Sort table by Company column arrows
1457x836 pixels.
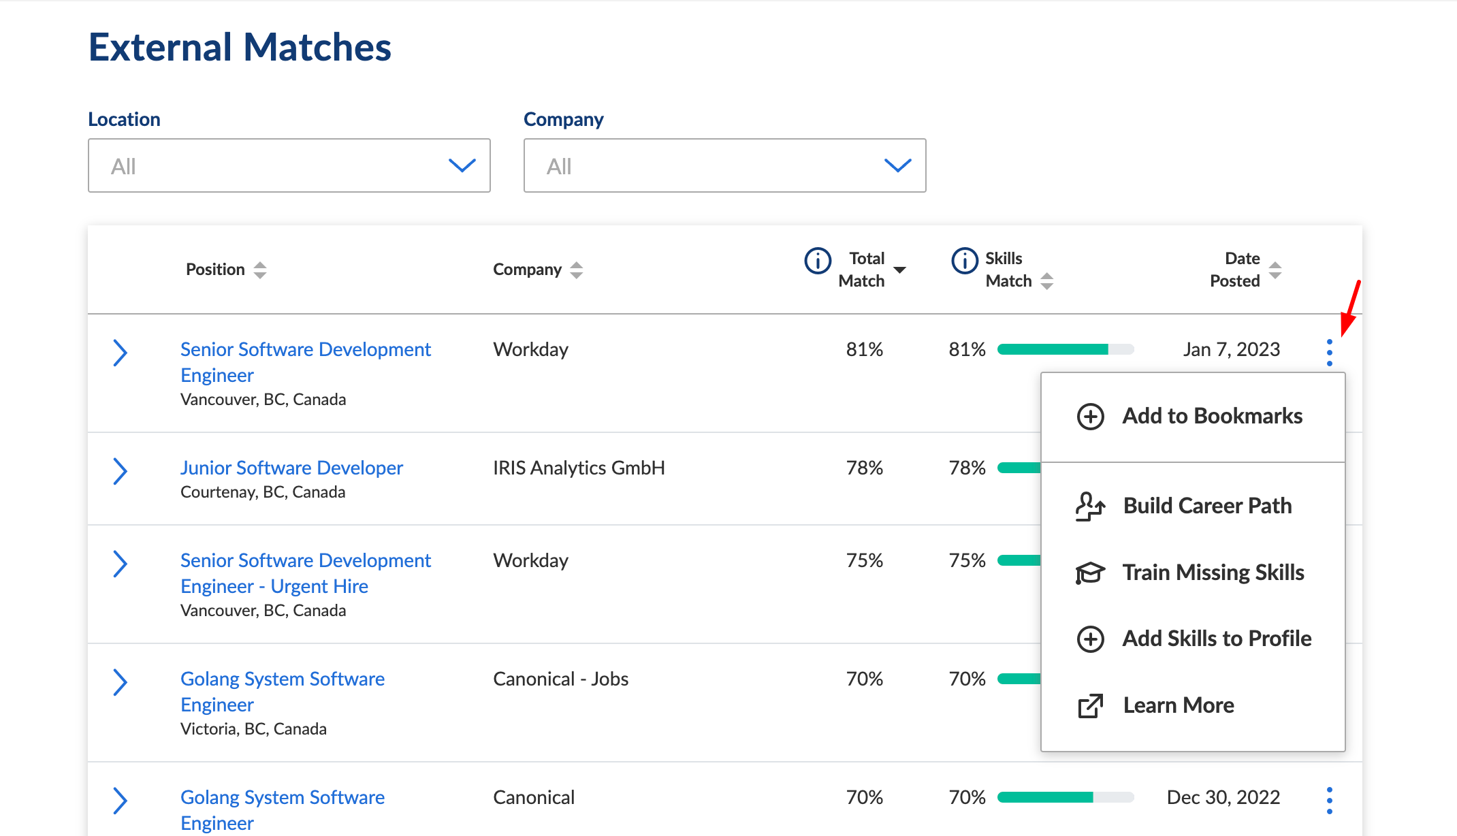pos(577,270)
